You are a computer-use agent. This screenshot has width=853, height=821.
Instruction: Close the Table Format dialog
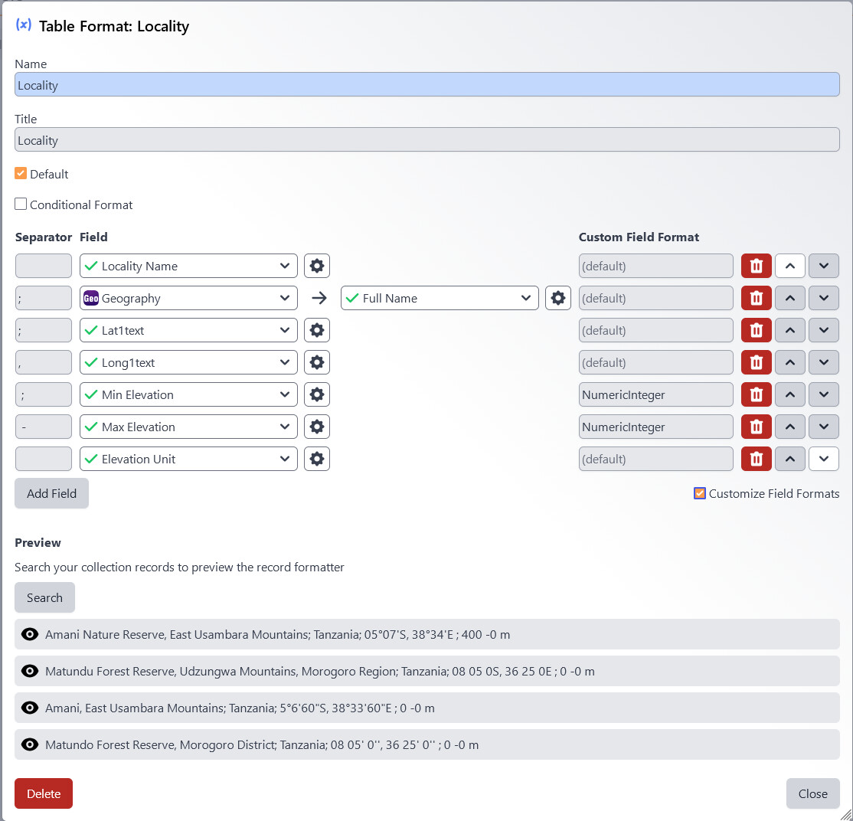(812, 793)
